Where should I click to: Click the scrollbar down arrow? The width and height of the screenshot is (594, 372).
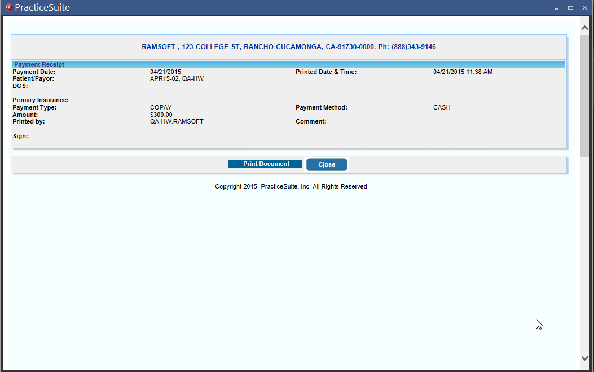584,358
